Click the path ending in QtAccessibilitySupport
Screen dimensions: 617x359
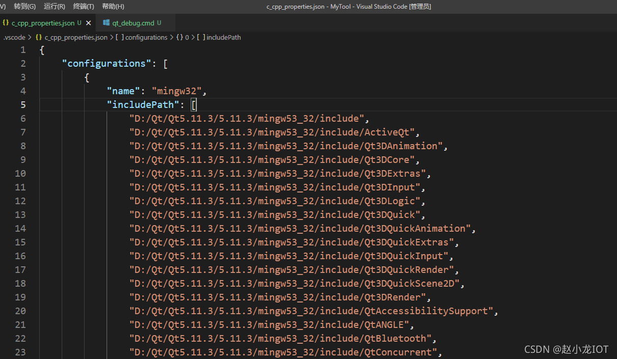point(311,311)
